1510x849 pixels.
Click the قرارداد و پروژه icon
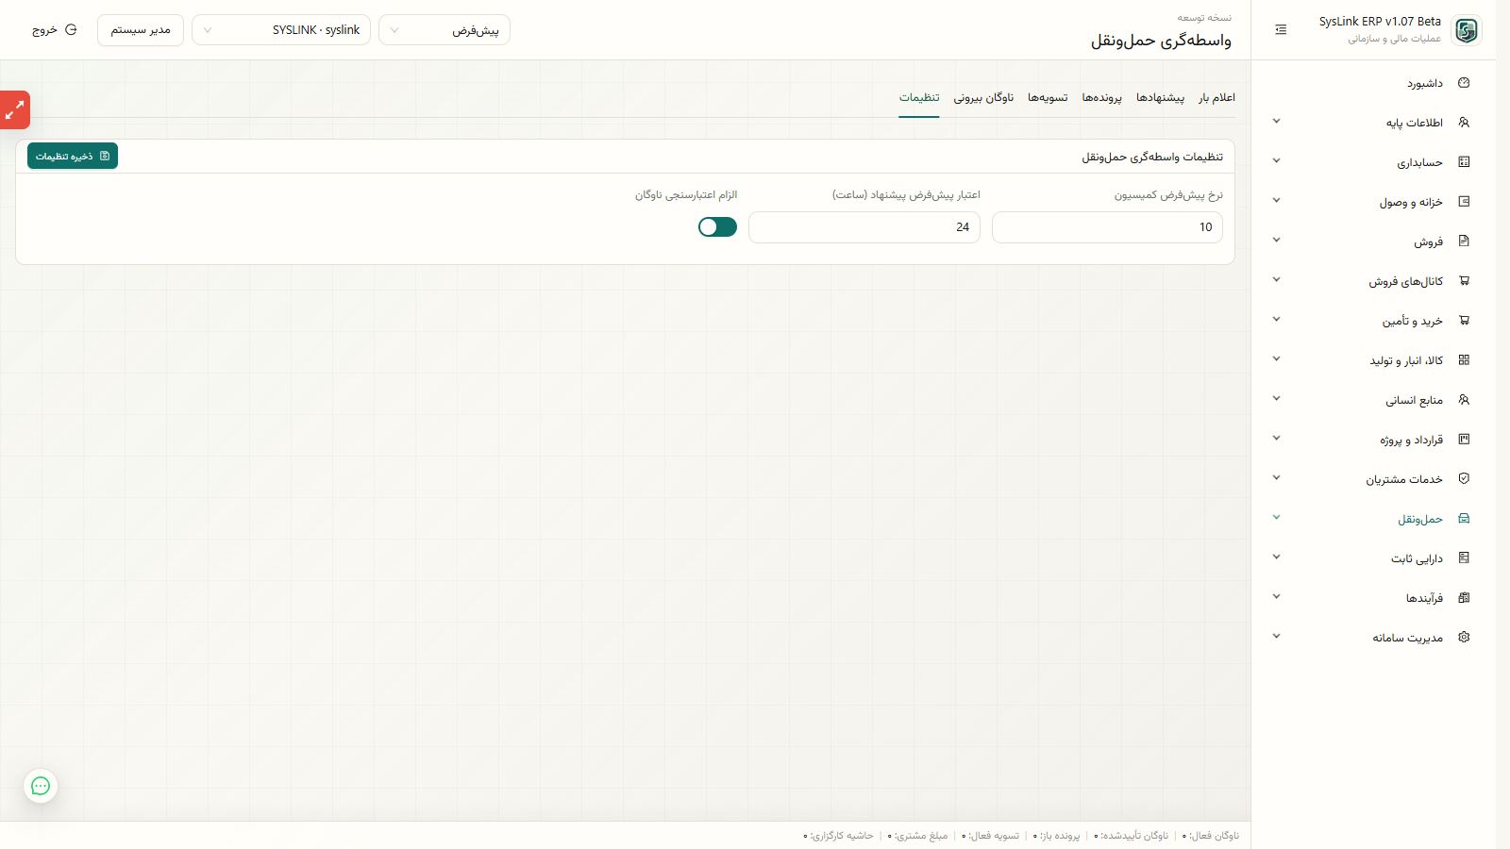[1464, 440]
